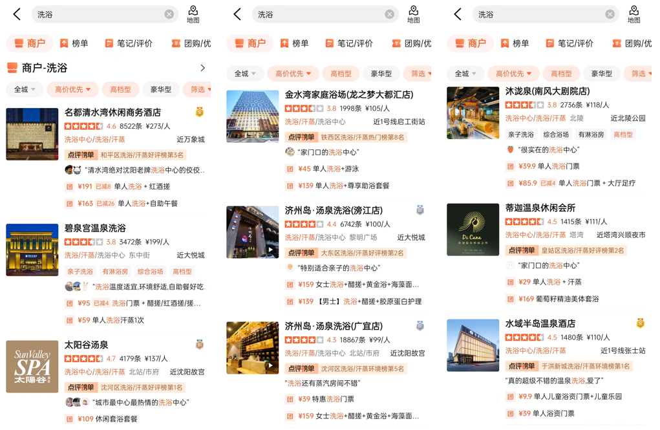The height and width of the screenshot is (430, 660).
Task: Switch to the 团购/优 tab on the middle screen
Action: (412, 43)
